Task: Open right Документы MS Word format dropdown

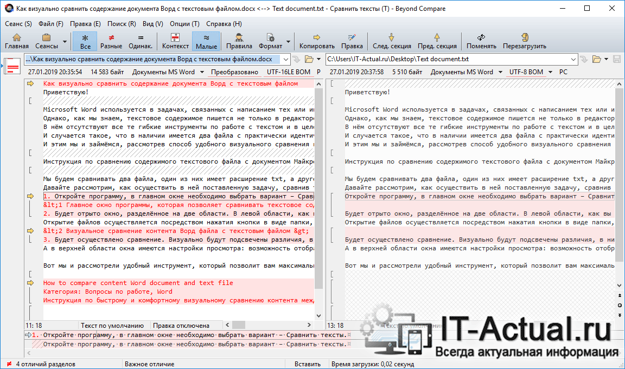Action: pyautogui.click(x=466, y=72)
